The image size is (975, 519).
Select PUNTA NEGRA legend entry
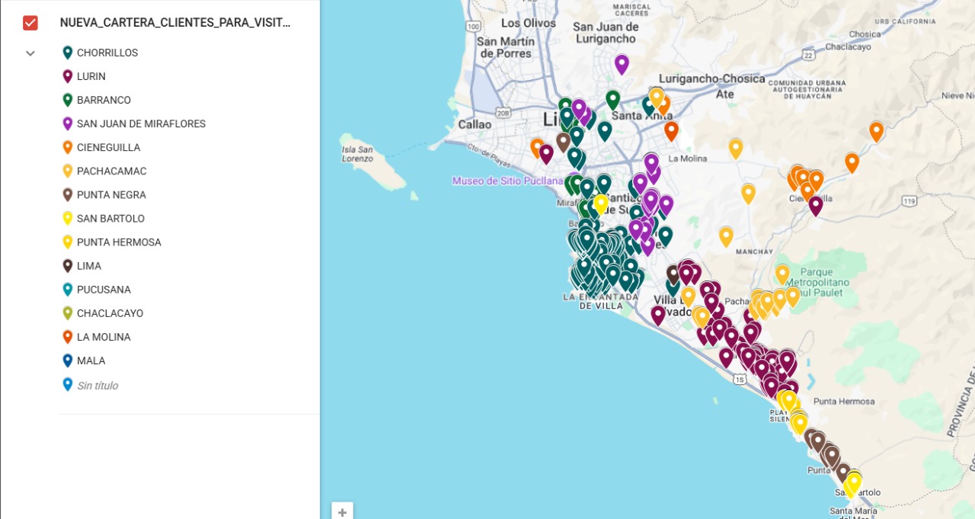(x=111, y=194)
